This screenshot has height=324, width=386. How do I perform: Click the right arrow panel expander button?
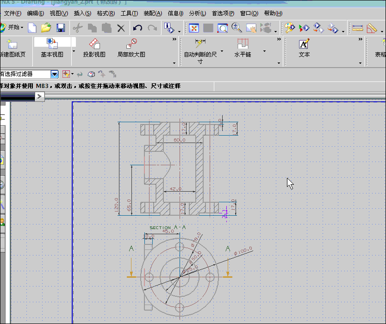click(x=40, y=96)
